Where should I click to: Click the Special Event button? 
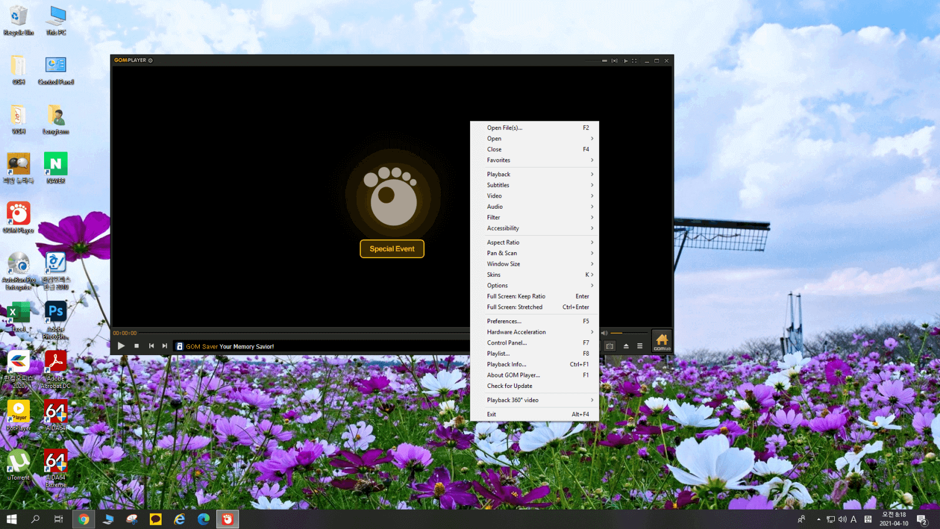pyautogui.click(x=392, y=249)
